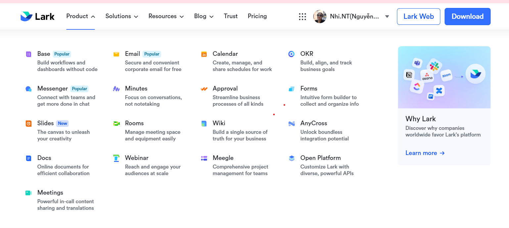Click the Email envelope icon
Viewport: 509px width, 228px height.
tap(116, 54)
